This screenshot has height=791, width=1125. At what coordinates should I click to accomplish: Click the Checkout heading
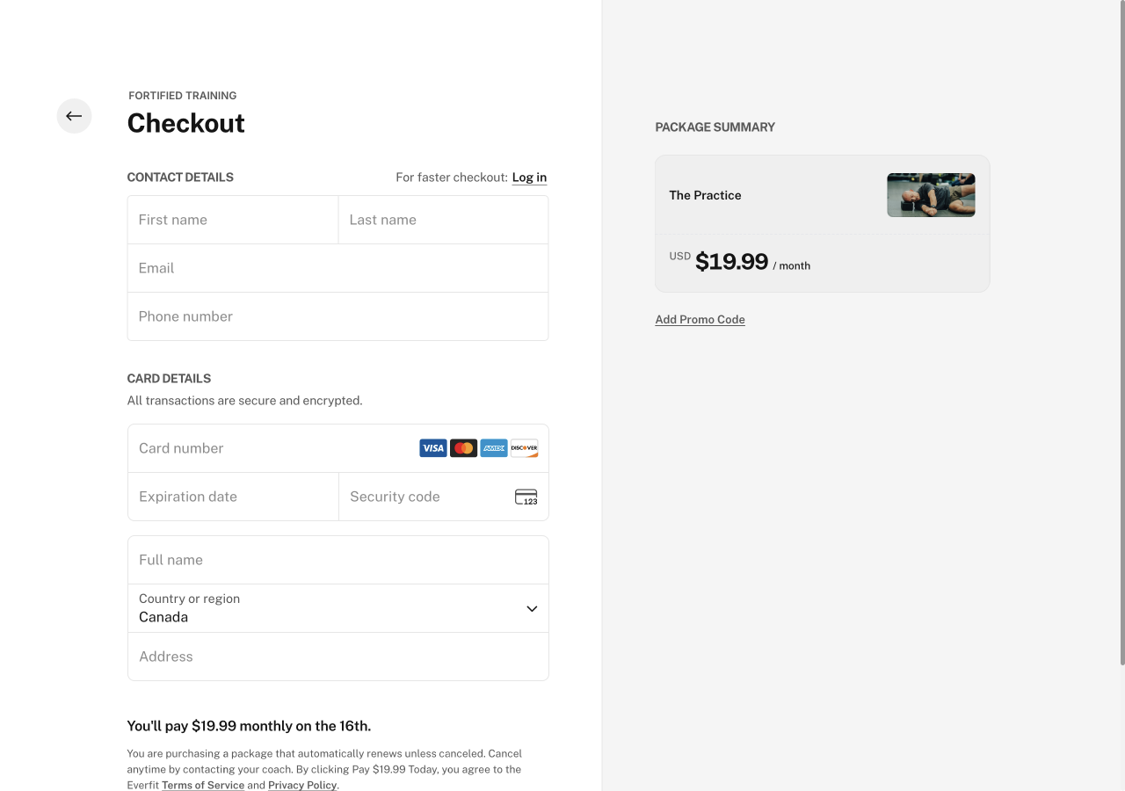click(x=186, y=123)
